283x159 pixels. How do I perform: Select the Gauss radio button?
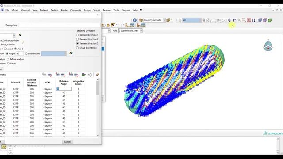pyautogui.click(x=8, y=64)
